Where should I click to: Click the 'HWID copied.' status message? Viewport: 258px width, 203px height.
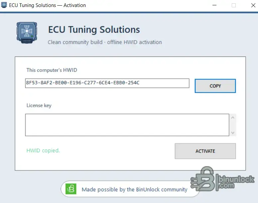(x=43, y=151)
